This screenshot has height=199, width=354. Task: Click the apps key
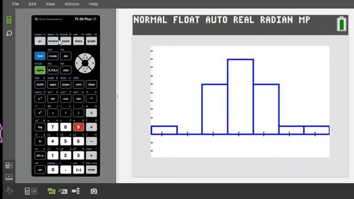click(53, 85)
